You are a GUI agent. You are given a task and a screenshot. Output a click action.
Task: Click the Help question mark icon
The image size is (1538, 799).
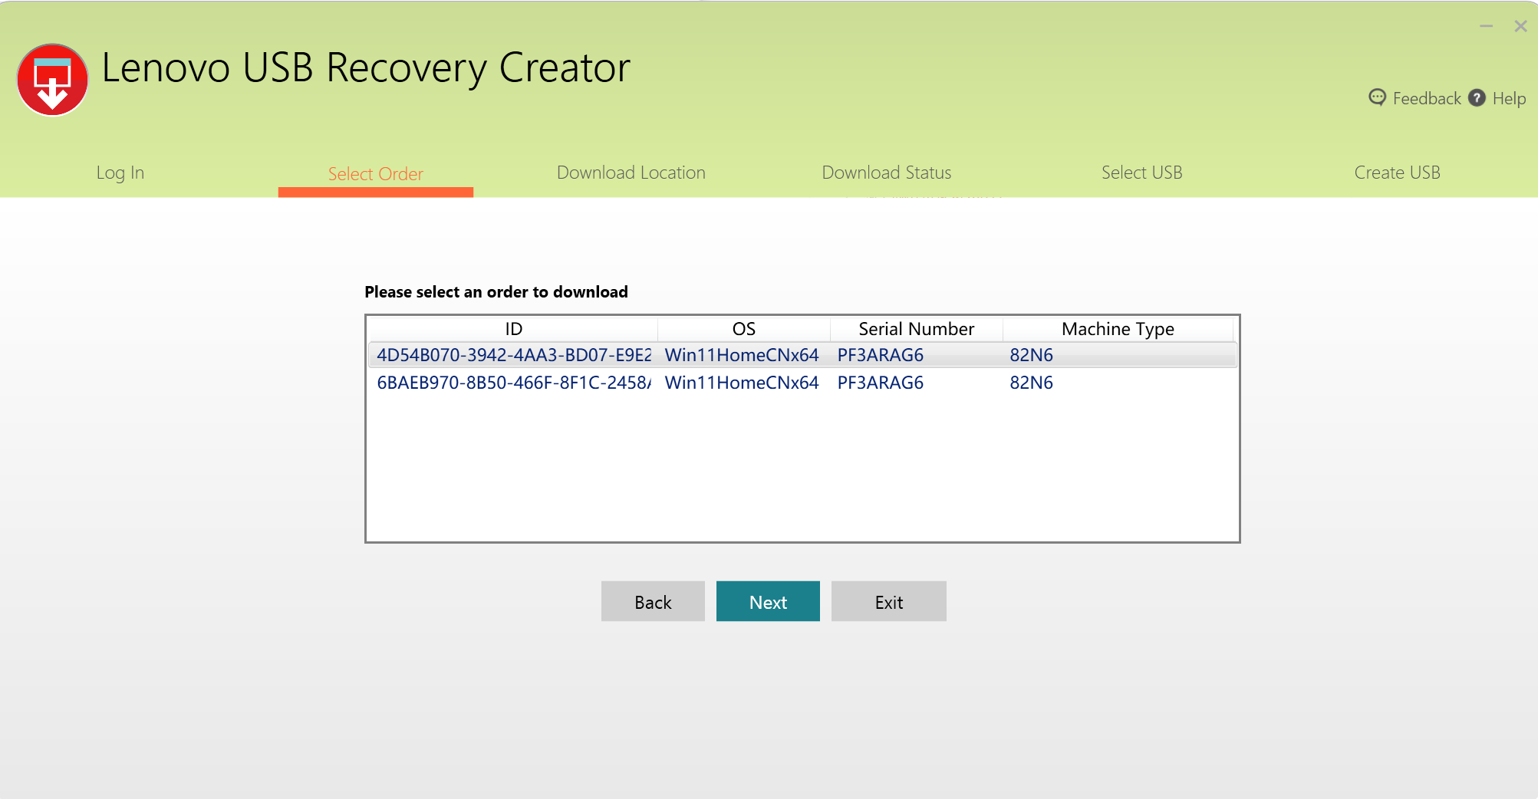click(x=1477, y=98)
